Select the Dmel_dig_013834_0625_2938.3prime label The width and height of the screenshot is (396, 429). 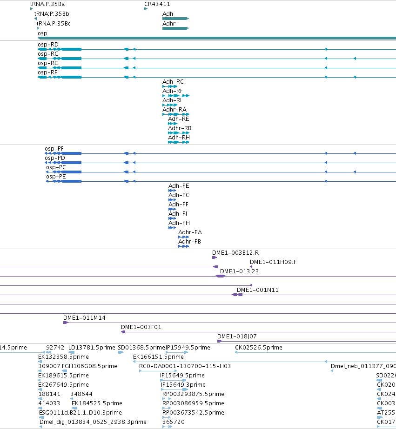point(93,422)
